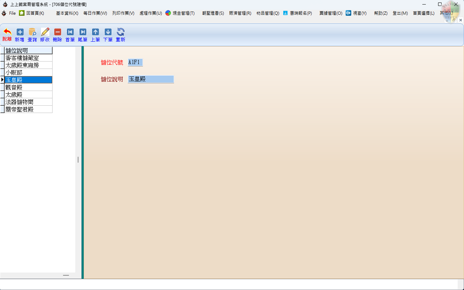Jump to last record with 尾筆
The width and height of the screenshot is (464, 290).
click(x=83, y=32)
